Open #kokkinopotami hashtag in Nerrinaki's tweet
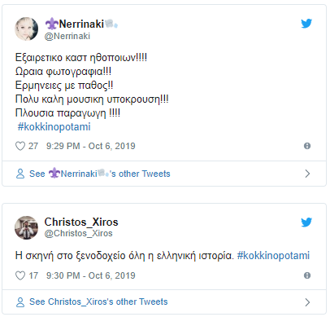Viewport: 330px width, 317px height. point(54,127)
